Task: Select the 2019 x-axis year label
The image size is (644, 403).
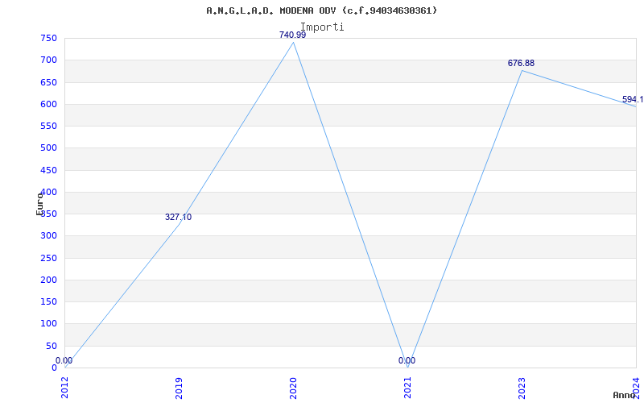Action: click(x=179, y=388)
